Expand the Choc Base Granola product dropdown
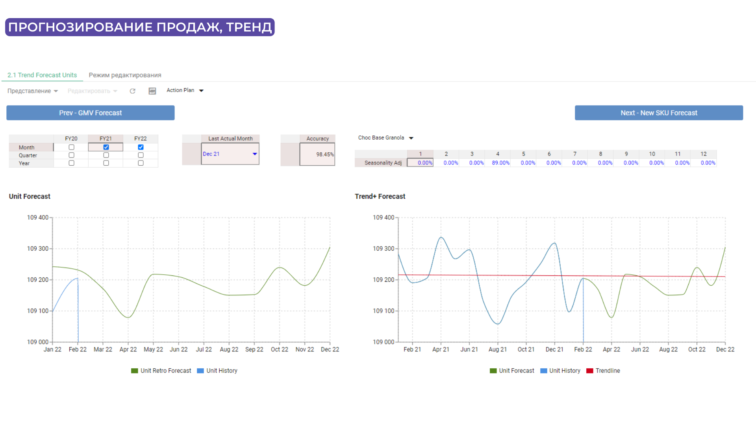756x425 pixels. coord(411,138)
